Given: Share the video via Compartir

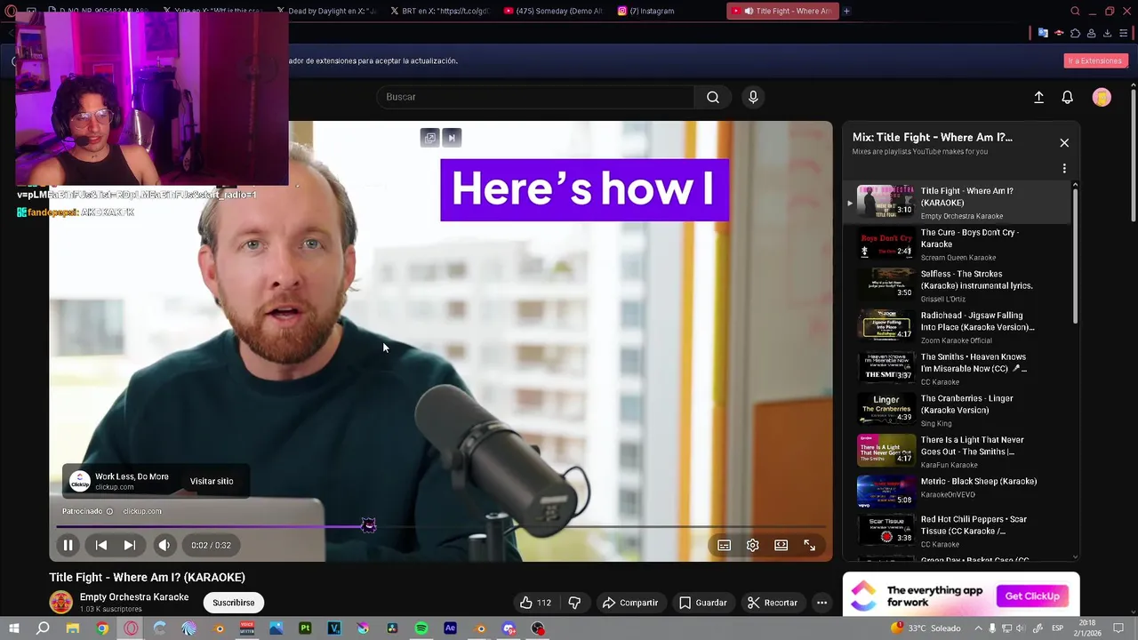Looking at the screenshot, I should [630, 603].
